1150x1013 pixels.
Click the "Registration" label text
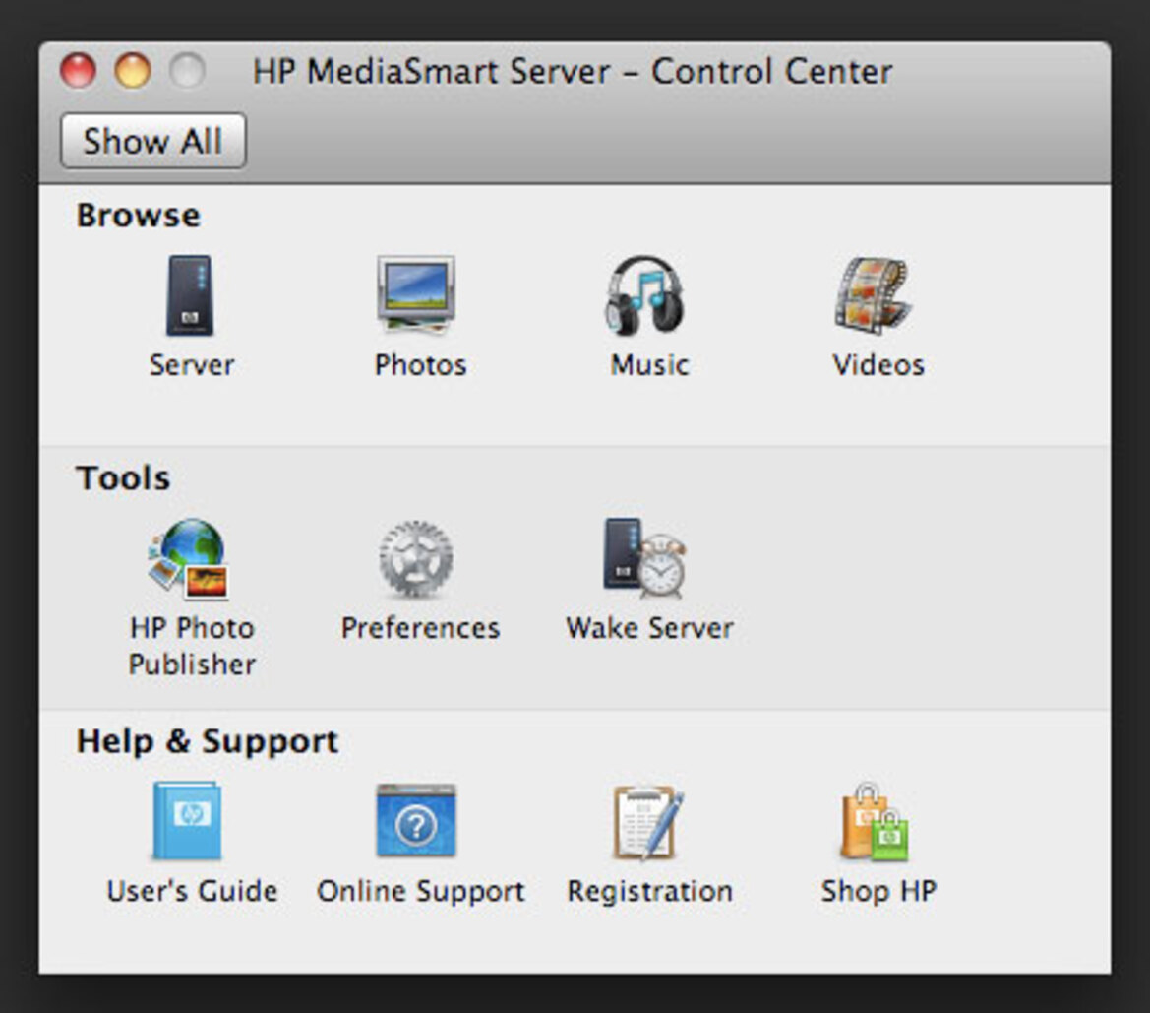click(650, 891)
